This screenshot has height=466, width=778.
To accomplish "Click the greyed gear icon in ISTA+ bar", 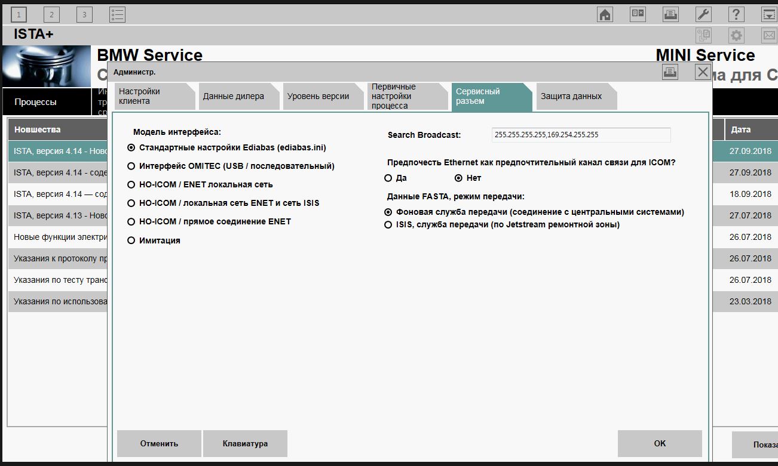I will pyautogui.click(x=737, y=36).
